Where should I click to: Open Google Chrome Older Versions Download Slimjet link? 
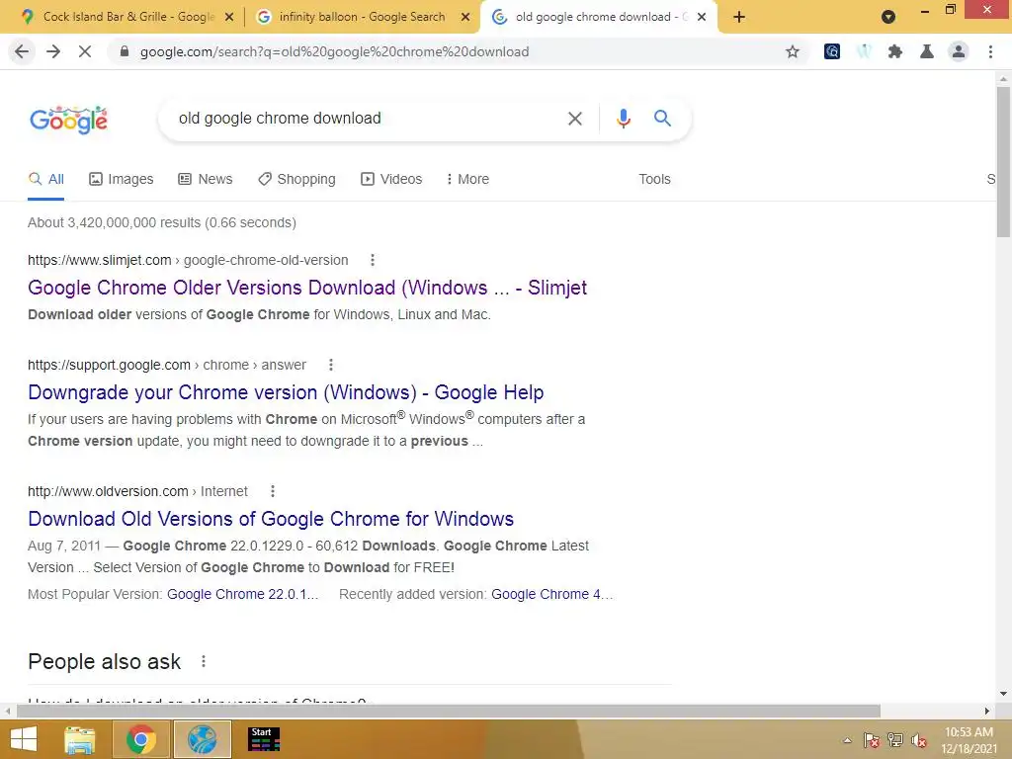[307, 288]
